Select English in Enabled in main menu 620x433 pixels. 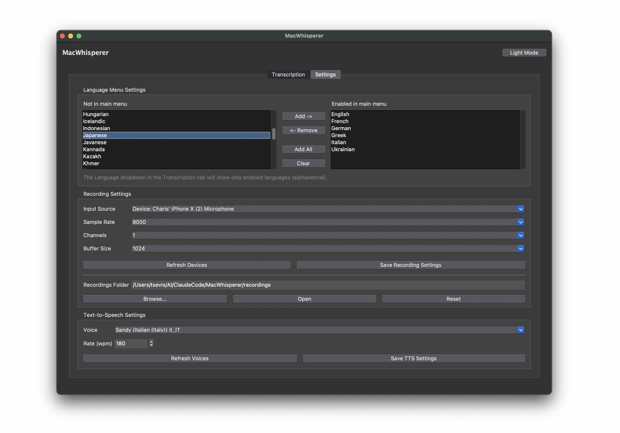425,114
